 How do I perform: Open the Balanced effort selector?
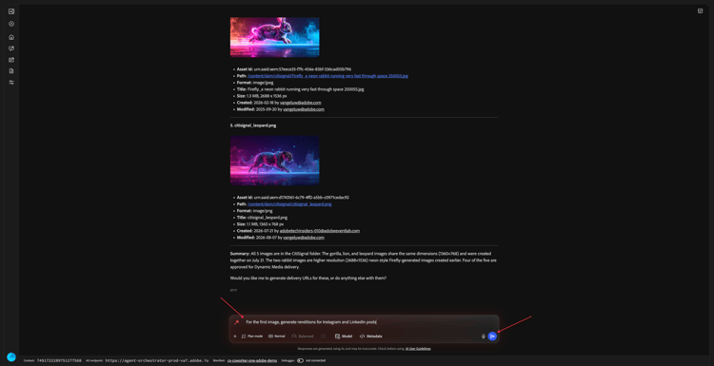303,337
